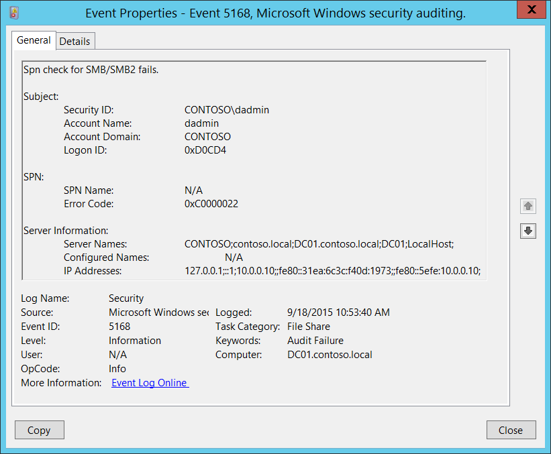Image resolution: width=551 pixels, height=454 pixels.
Task: Click the Event ID field showing 5168
Action: tap(119, 327)
